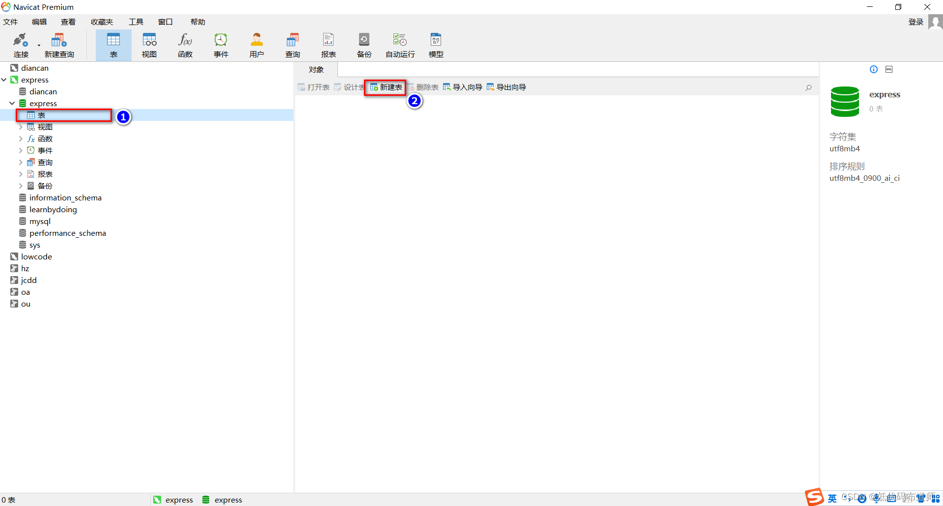Expand the 备份 tree node
The height and width of the screenshot is (506, 943).
(x=21, y=186)
